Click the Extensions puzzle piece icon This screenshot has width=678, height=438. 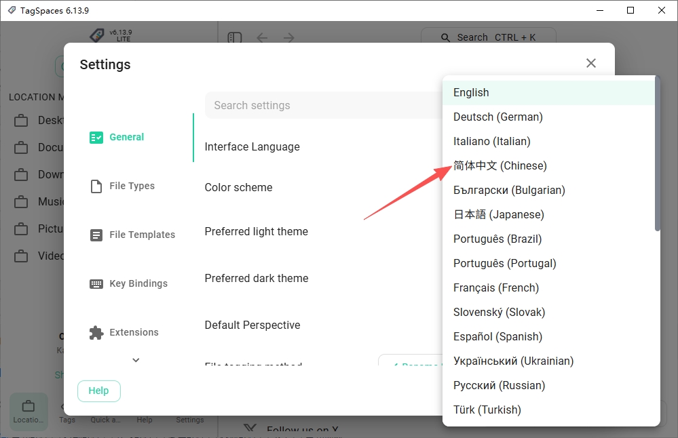click(x=96, y=333)
